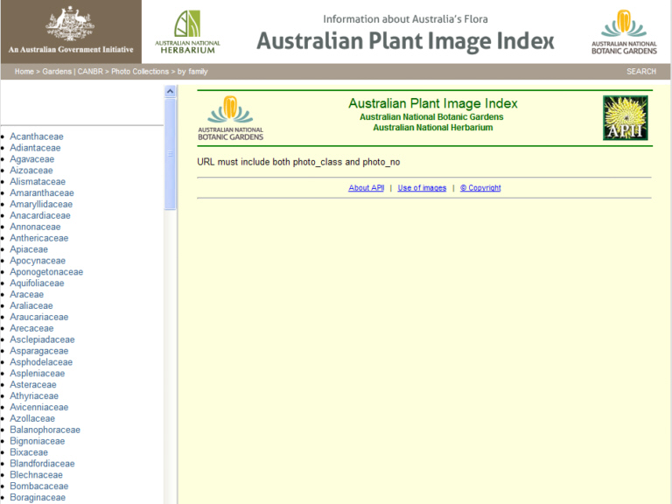
Task: Open the APII yellow flower thumbnail
Action: click(x=626, y=118)
